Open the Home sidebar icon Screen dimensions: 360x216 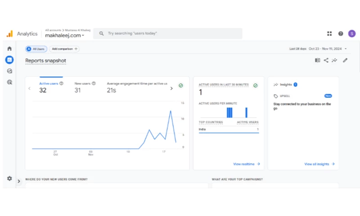coord(9,49)
